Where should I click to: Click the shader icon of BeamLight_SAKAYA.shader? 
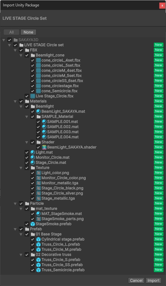[44, 147]
